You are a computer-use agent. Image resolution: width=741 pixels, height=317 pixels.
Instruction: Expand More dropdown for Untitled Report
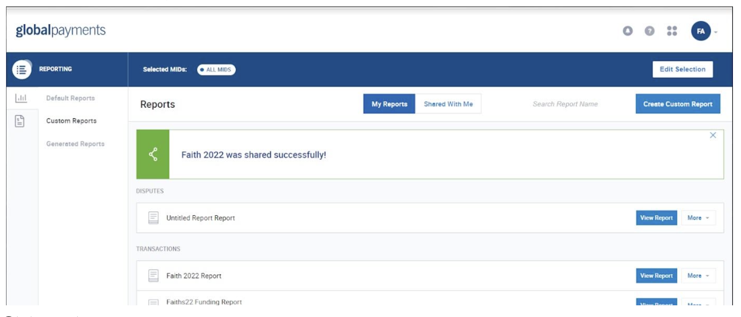(x=698, y=218)
